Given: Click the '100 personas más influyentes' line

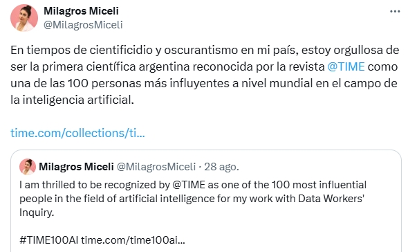Looking at the screenshot, I should (x=204, y=83).
